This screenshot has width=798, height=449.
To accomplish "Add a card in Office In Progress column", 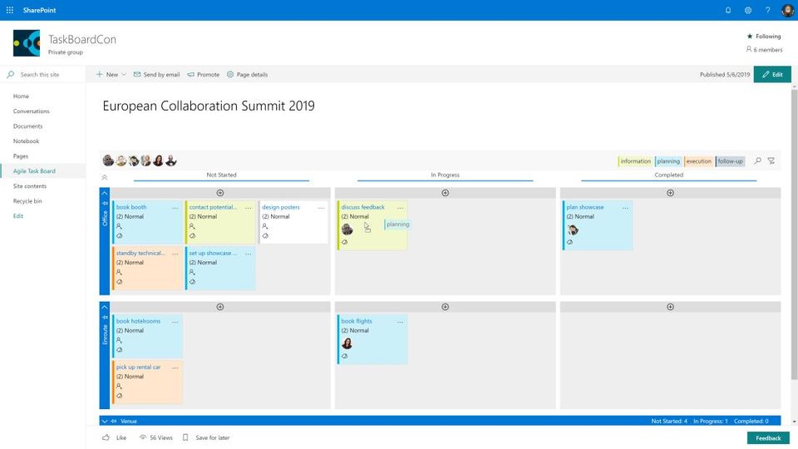I will [x=446, y=193].
